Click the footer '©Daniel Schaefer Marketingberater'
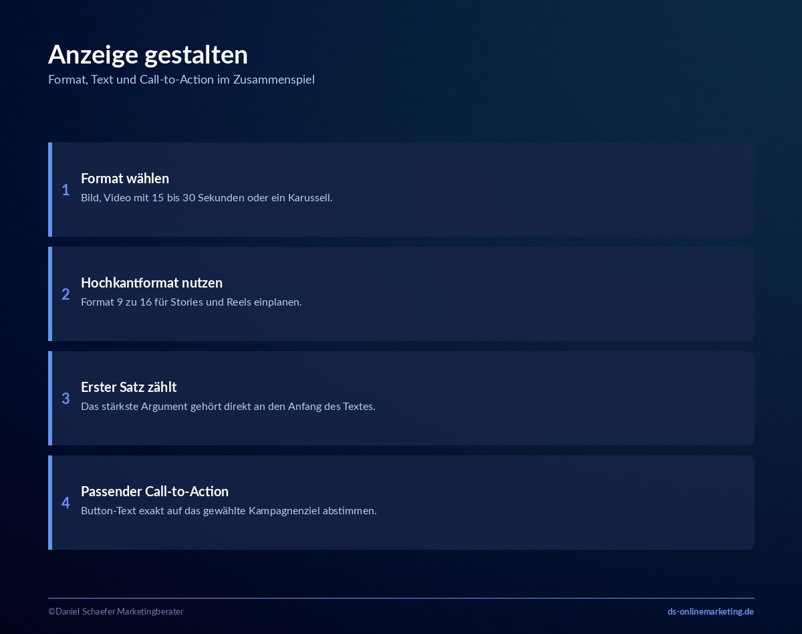The height and width of the screenshot is (634, 802). (116, 612)
